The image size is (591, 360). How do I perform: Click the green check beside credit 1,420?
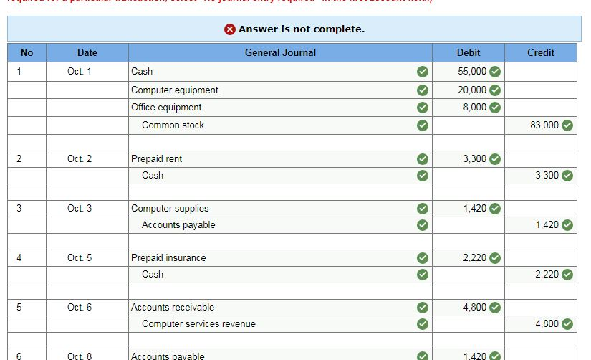click(567, 225)
